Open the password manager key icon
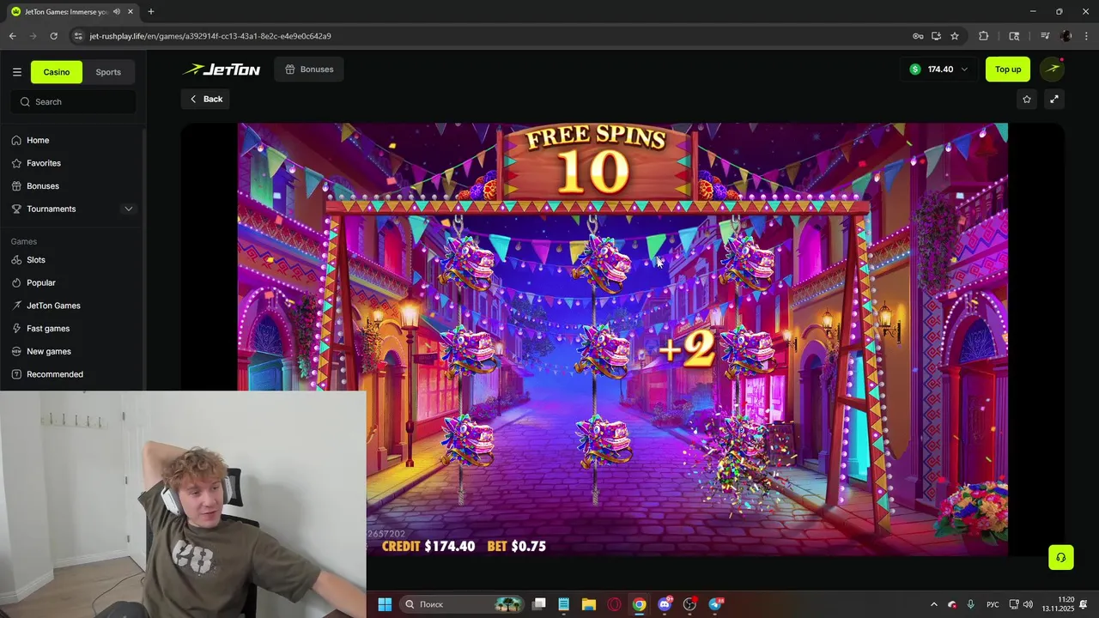The height and width of the screenshot is (618, 1099). click(918, 36)
